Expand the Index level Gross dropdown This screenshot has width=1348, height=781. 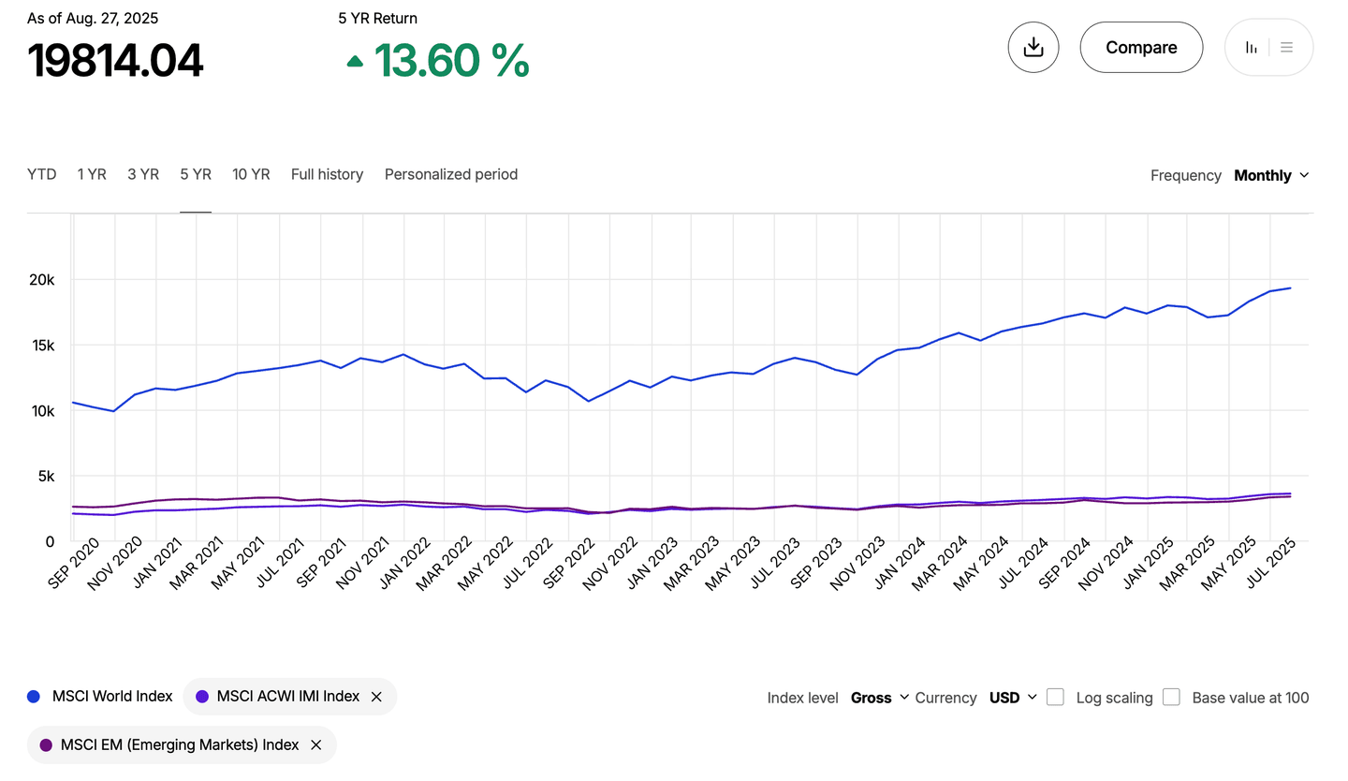[x=880, y=698]
